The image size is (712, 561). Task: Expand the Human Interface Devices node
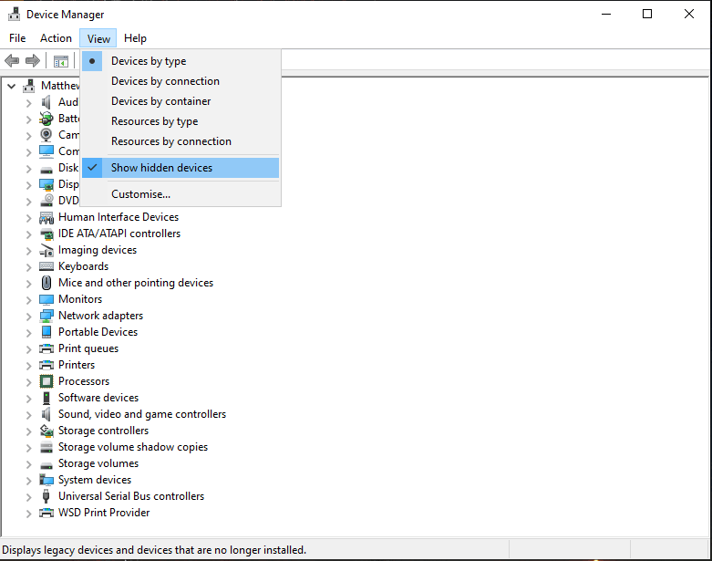pos(28,218)
